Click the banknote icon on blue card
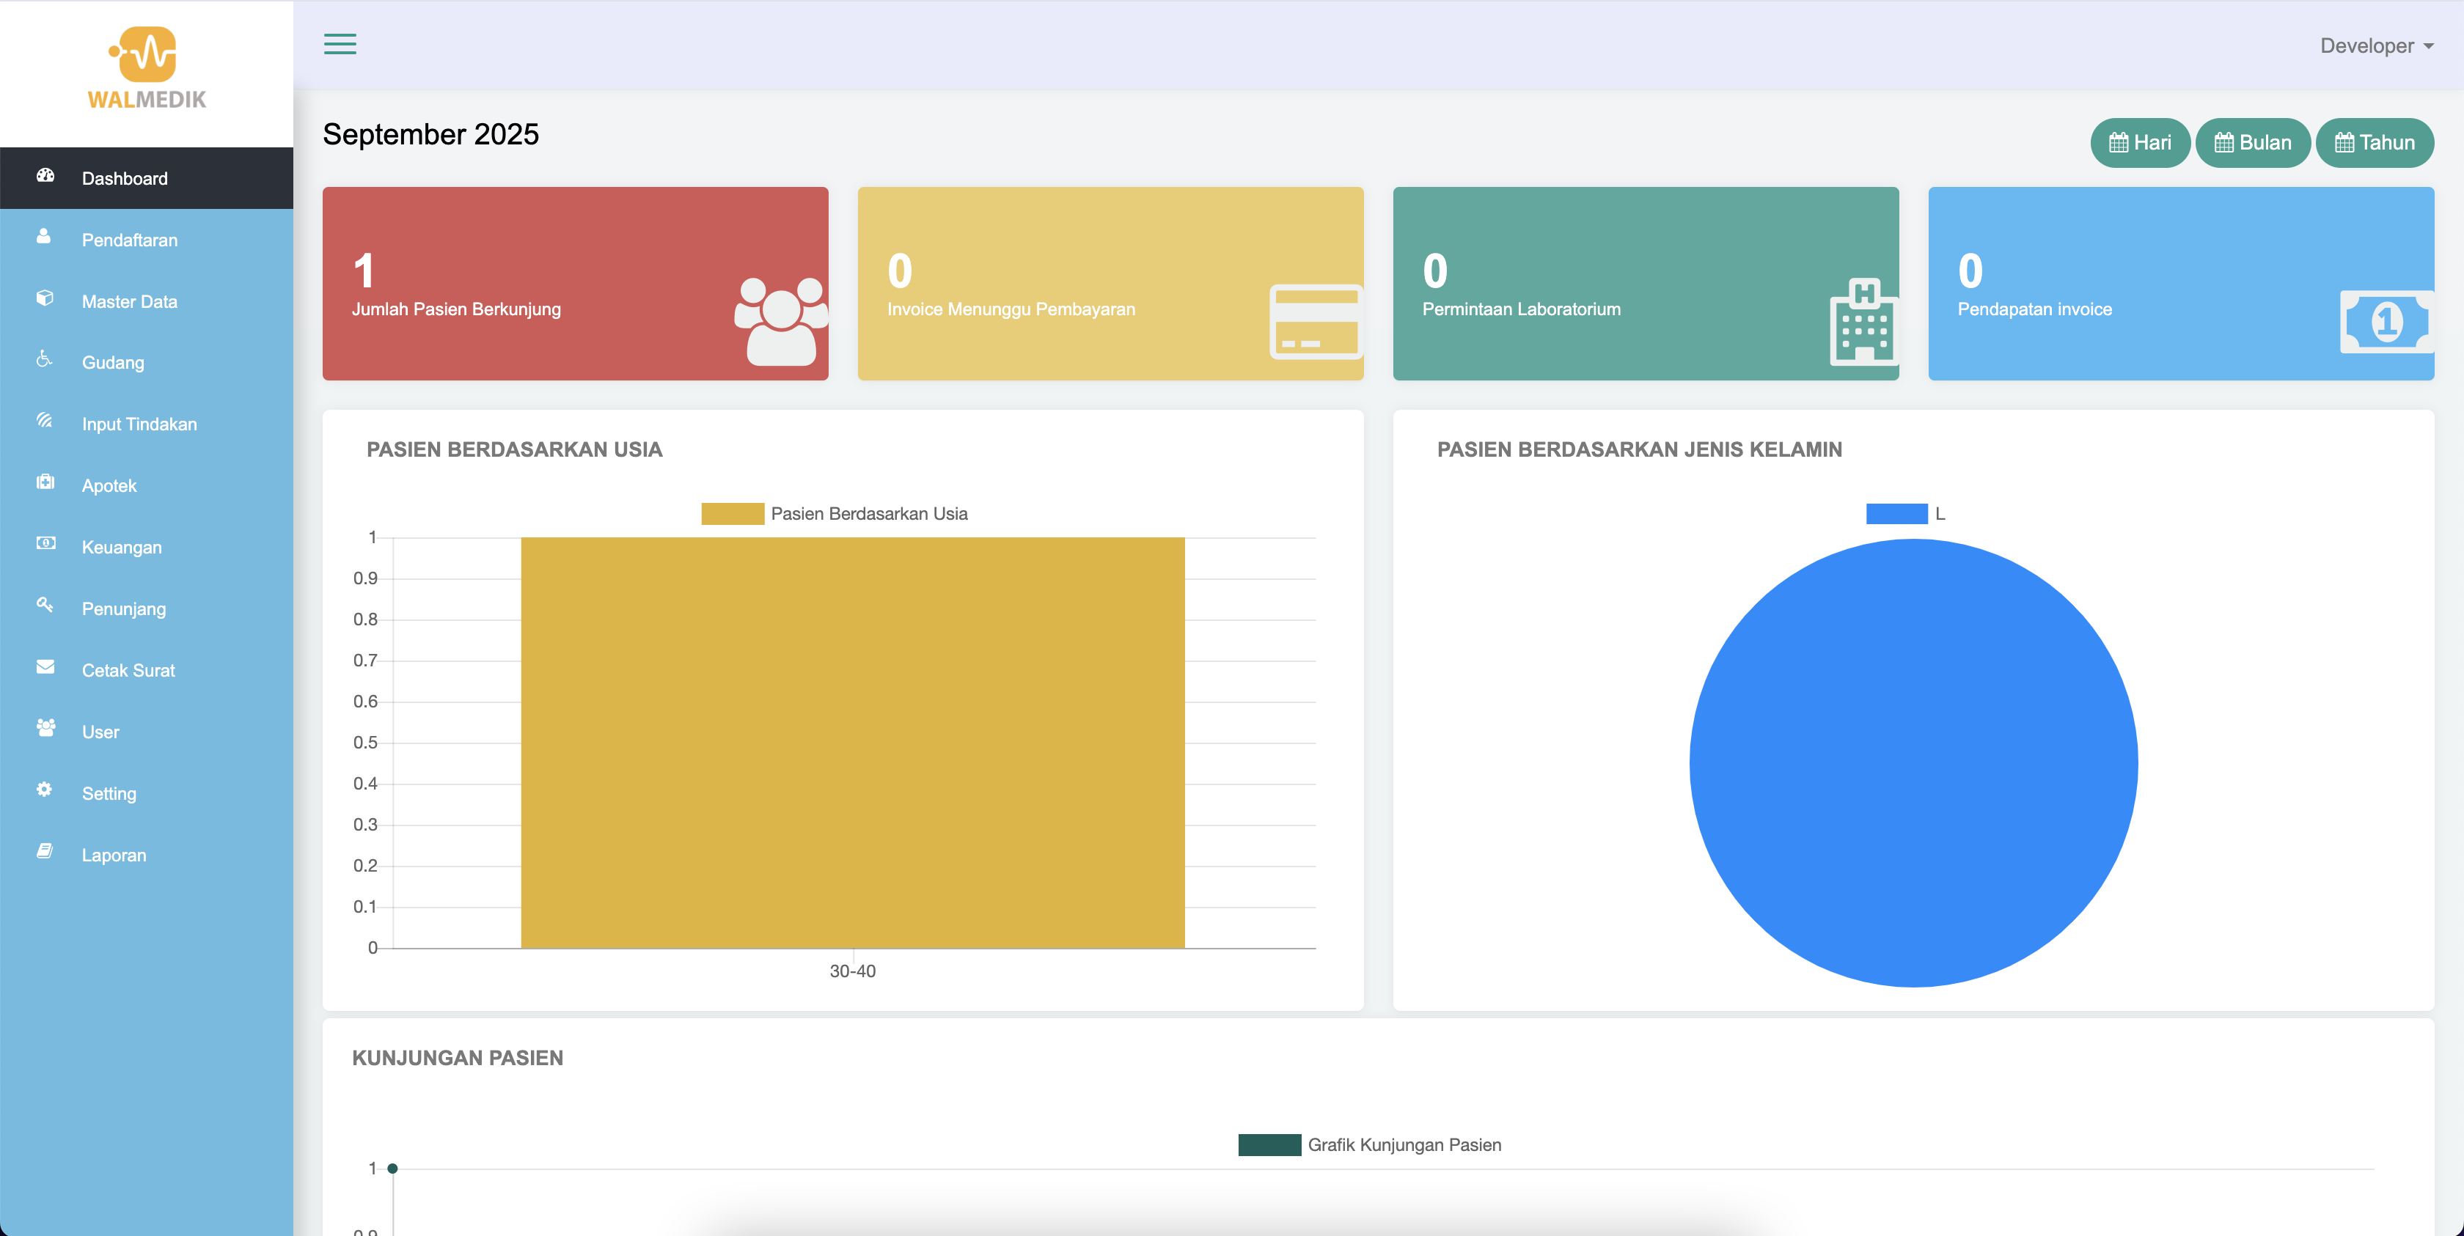Viewport: 2464px width, 1236px height. coord(2386,322)
